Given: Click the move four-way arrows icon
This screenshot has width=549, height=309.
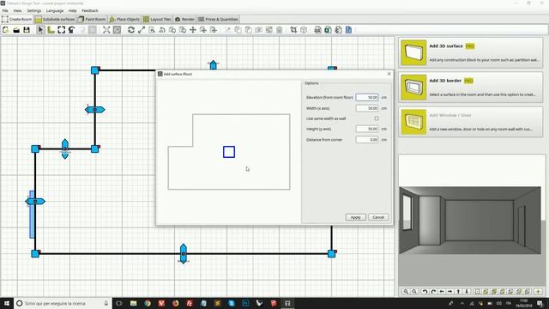Looking at the screenshot, I should click(x=193, y=30).
